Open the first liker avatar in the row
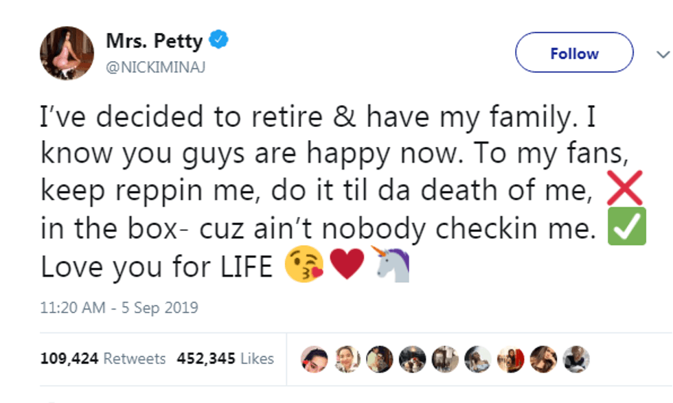 [314, 358]
